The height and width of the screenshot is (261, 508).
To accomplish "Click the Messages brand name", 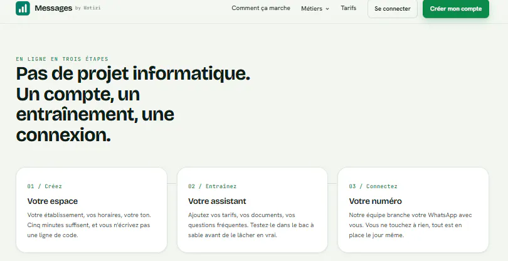I will click(x=53, y=8).
